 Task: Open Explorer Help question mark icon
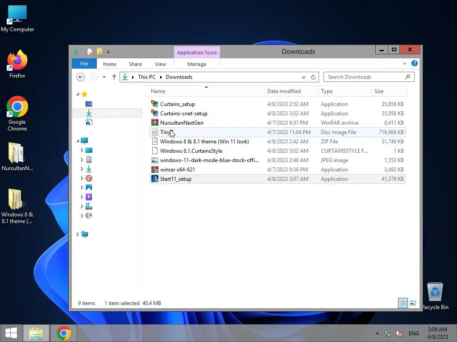415,63
